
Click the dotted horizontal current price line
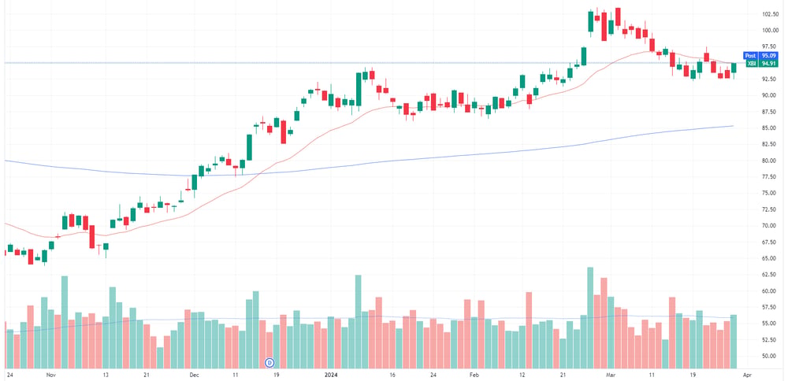click(372, 63)
